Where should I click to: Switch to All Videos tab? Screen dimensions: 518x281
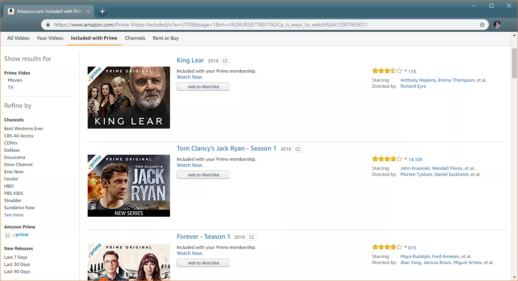[18, 38]
